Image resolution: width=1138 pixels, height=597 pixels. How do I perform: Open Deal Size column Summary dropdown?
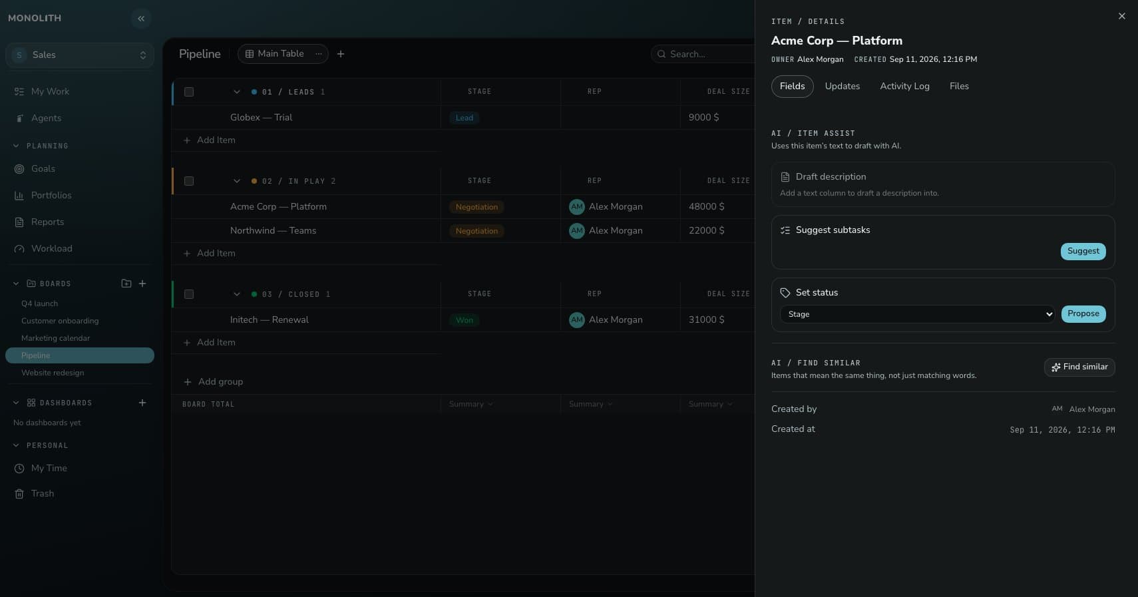pos(711,404)
